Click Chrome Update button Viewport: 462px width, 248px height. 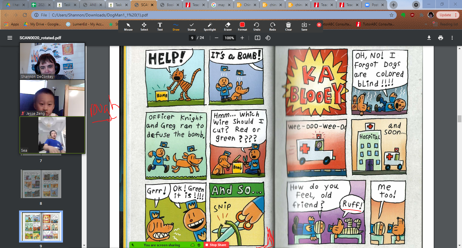(447, 15)
